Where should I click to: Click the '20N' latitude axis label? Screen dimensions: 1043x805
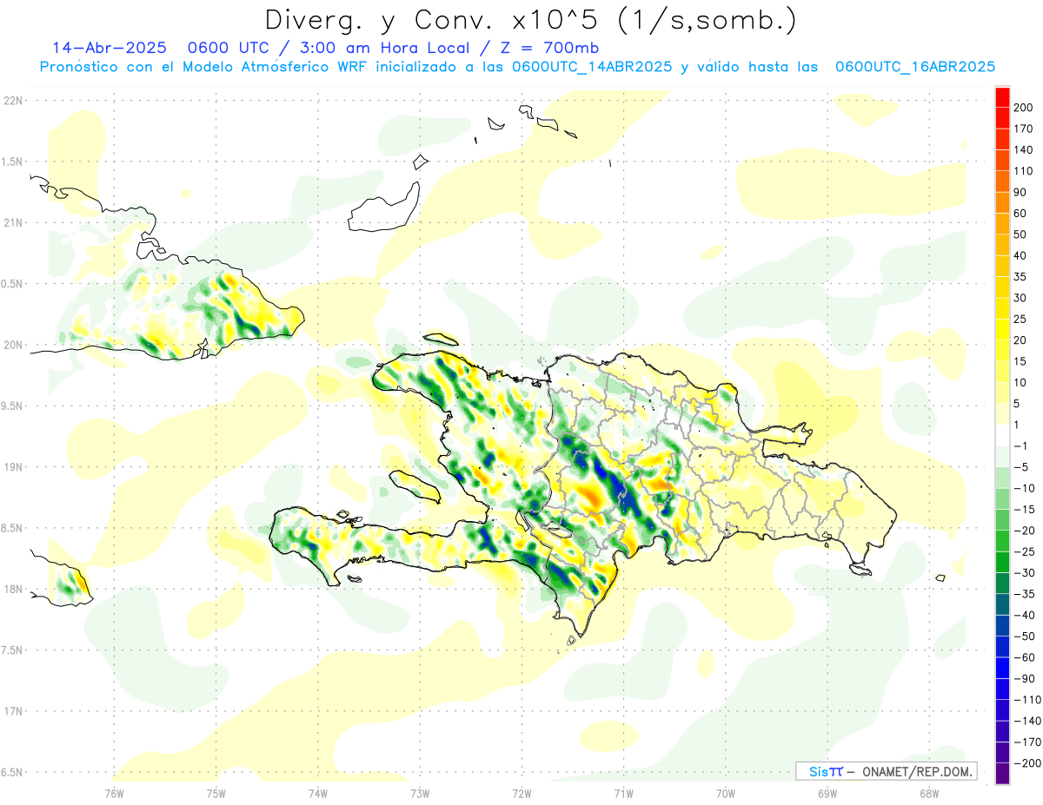(x=14, y=345)
